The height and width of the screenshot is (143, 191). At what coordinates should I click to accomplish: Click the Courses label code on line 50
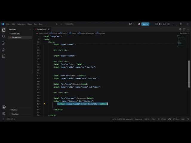tap(73, 98)
